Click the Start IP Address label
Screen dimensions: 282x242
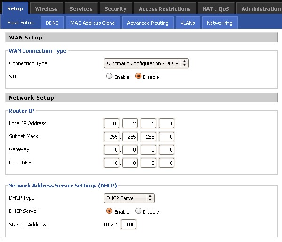tap(28, 225)
